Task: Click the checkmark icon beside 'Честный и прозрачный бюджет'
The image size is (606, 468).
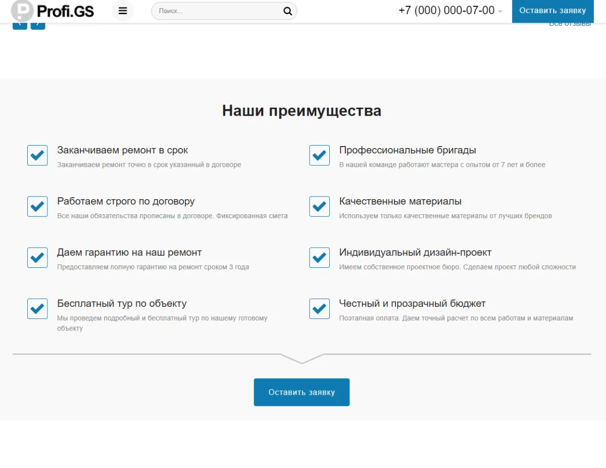Action: (319, 308)
